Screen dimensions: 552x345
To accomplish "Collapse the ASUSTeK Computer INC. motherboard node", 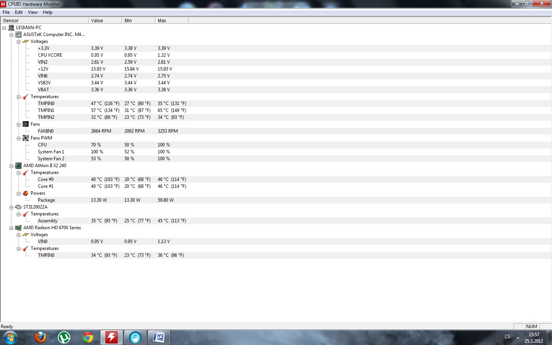I will click(x=11, y=35).
